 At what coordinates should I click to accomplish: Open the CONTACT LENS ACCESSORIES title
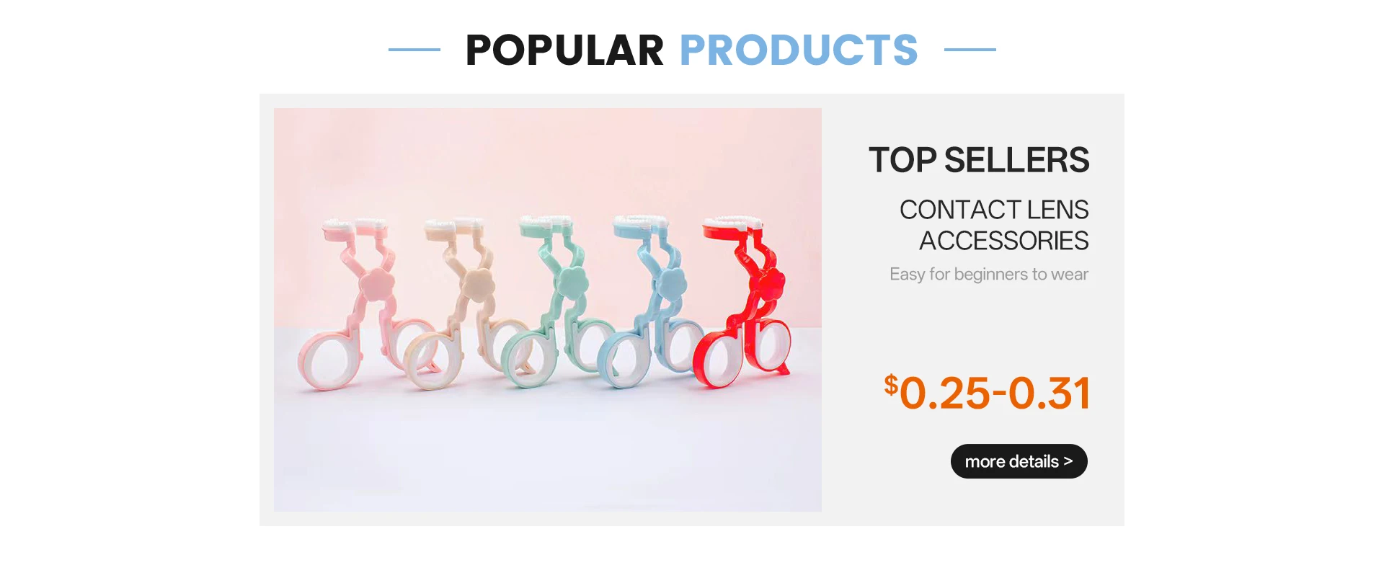point(994,225)
